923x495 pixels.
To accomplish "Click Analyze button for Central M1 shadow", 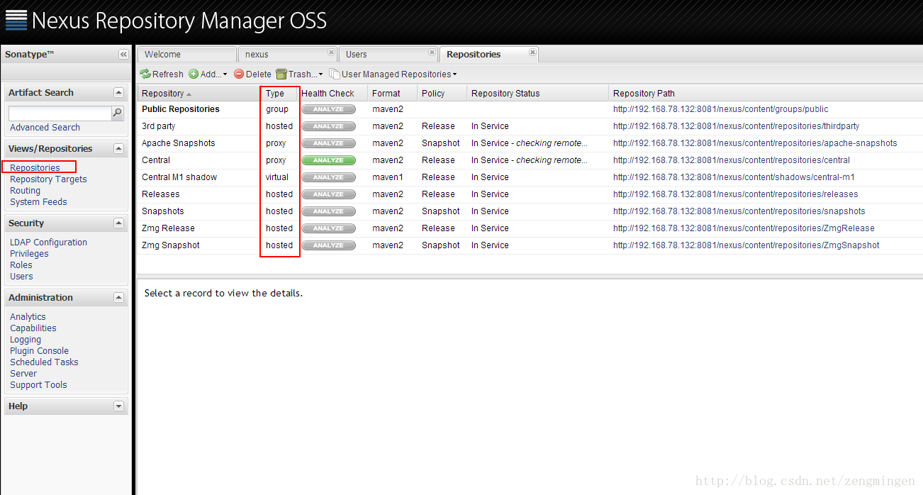I will [x=328, y=177].
